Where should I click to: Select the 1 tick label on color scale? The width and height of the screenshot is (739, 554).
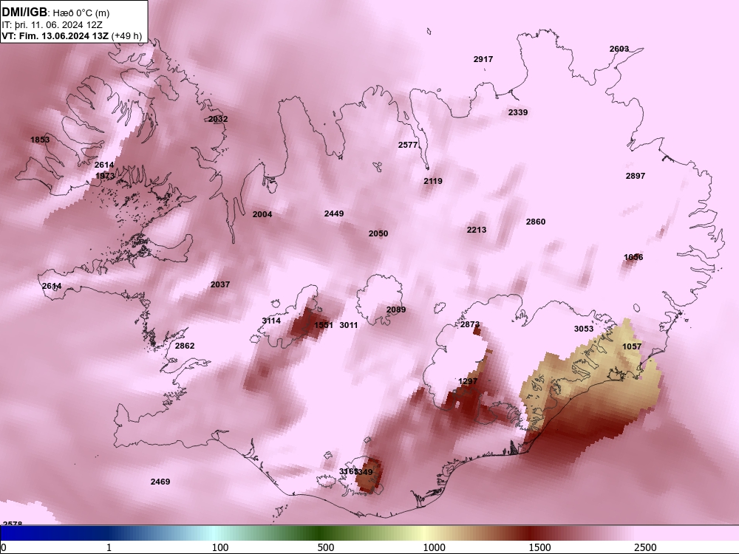pyautogui.click(x=109, y=548)
